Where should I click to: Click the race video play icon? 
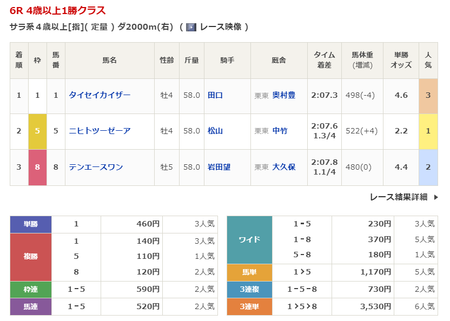[x=191, y=27]
